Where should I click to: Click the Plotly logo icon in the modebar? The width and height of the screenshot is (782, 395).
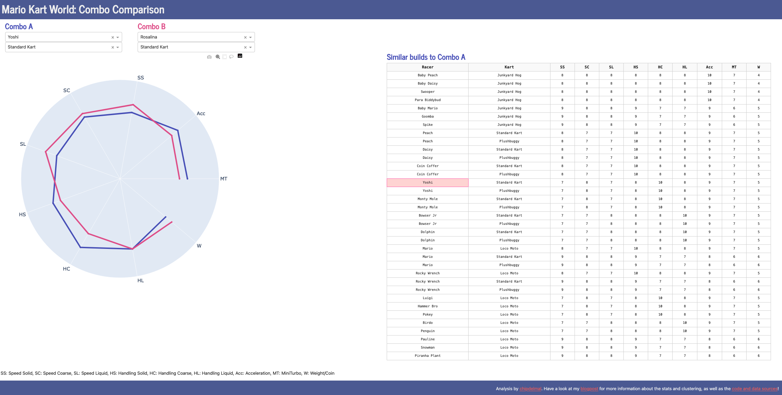240,56
